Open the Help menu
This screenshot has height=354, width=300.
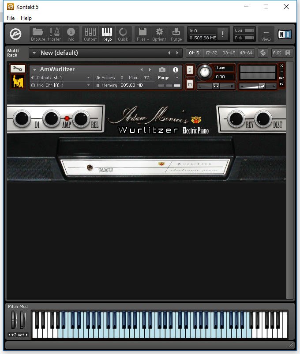(x=26, y=18)
